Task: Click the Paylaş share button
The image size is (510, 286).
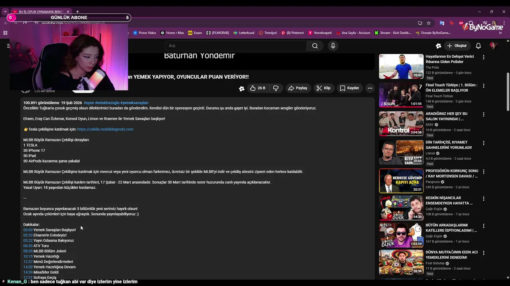Action: 298,88
